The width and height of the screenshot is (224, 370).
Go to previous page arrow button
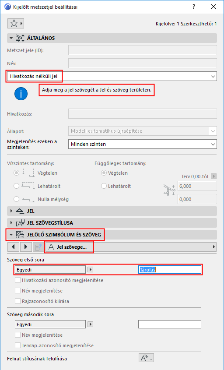13,247
